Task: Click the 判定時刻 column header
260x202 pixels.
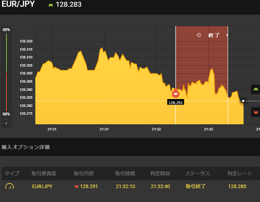Action: [x=160, y=173]
